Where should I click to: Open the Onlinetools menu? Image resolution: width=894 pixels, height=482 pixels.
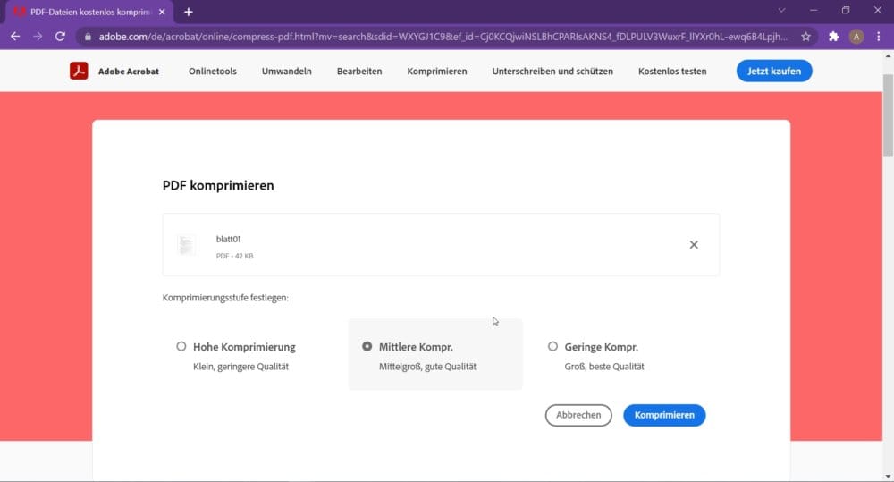click(213, 72)
